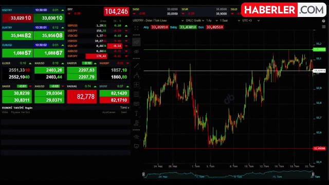Open the 1 Saat interval dropdown

coord(230,21)
